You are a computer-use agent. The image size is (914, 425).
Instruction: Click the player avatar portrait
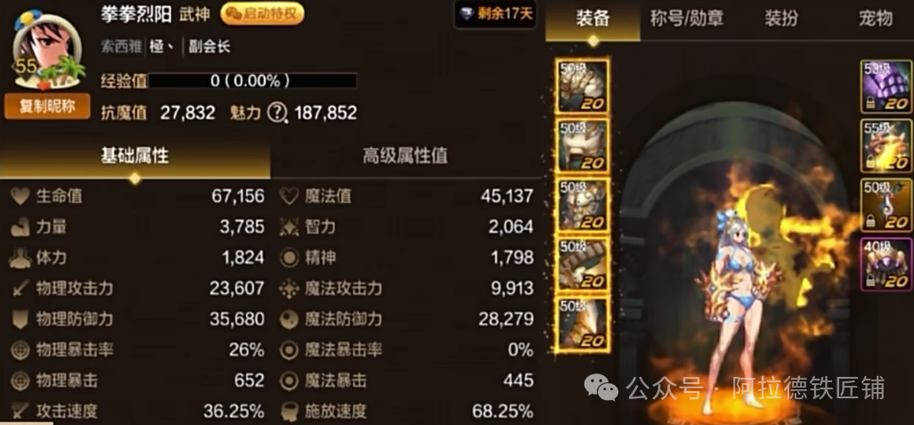[x=46, y=51]
